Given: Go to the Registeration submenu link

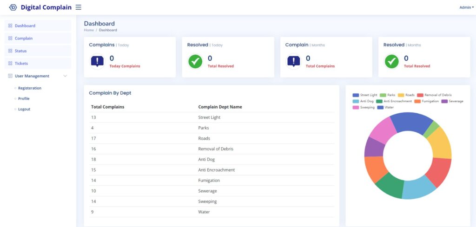Looking at the screenshot, I should click(30, 88).
